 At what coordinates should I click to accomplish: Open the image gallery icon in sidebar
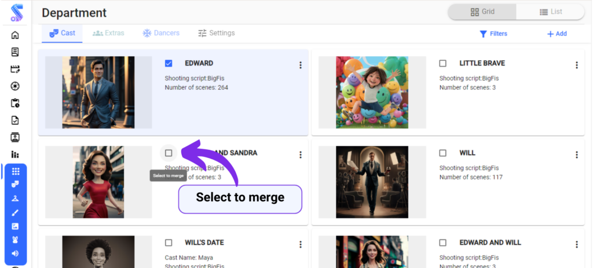tap(15, 226)
